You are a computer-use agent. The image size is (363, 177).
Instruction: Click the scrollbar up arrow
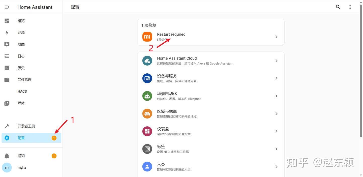[x=361, y=2]
